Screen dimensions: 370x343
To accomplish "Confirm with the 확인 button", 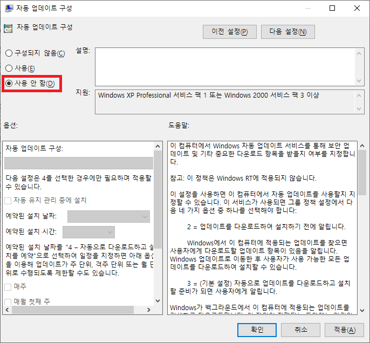I will pyautogui.click(x=257, y=330).
